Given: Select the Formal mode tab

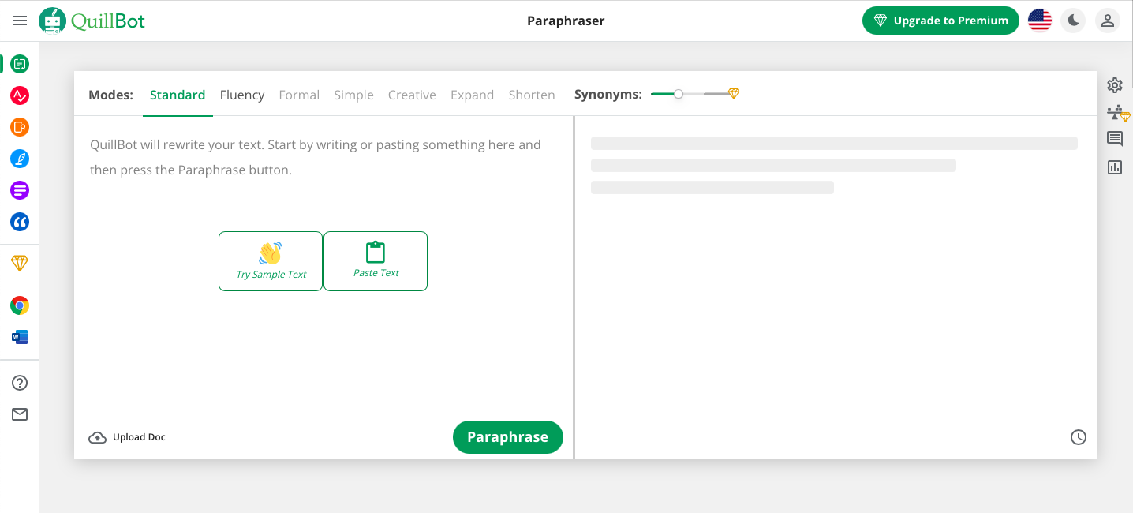Looking at the screenshot, I should [x=299, y=95].
